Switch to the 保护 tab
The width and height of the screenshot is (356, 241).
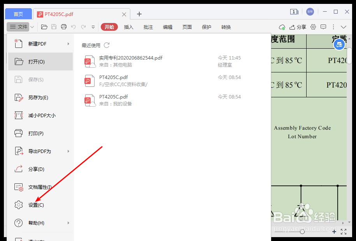coord(207,27)
